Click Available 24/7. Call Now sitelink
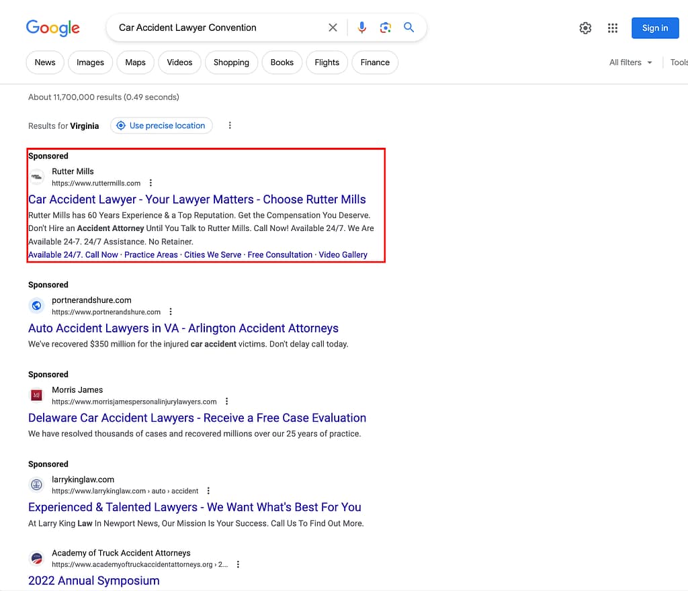The height and width of the screenshot is (591, 688). pyautogui.click(x=73, y=255)
